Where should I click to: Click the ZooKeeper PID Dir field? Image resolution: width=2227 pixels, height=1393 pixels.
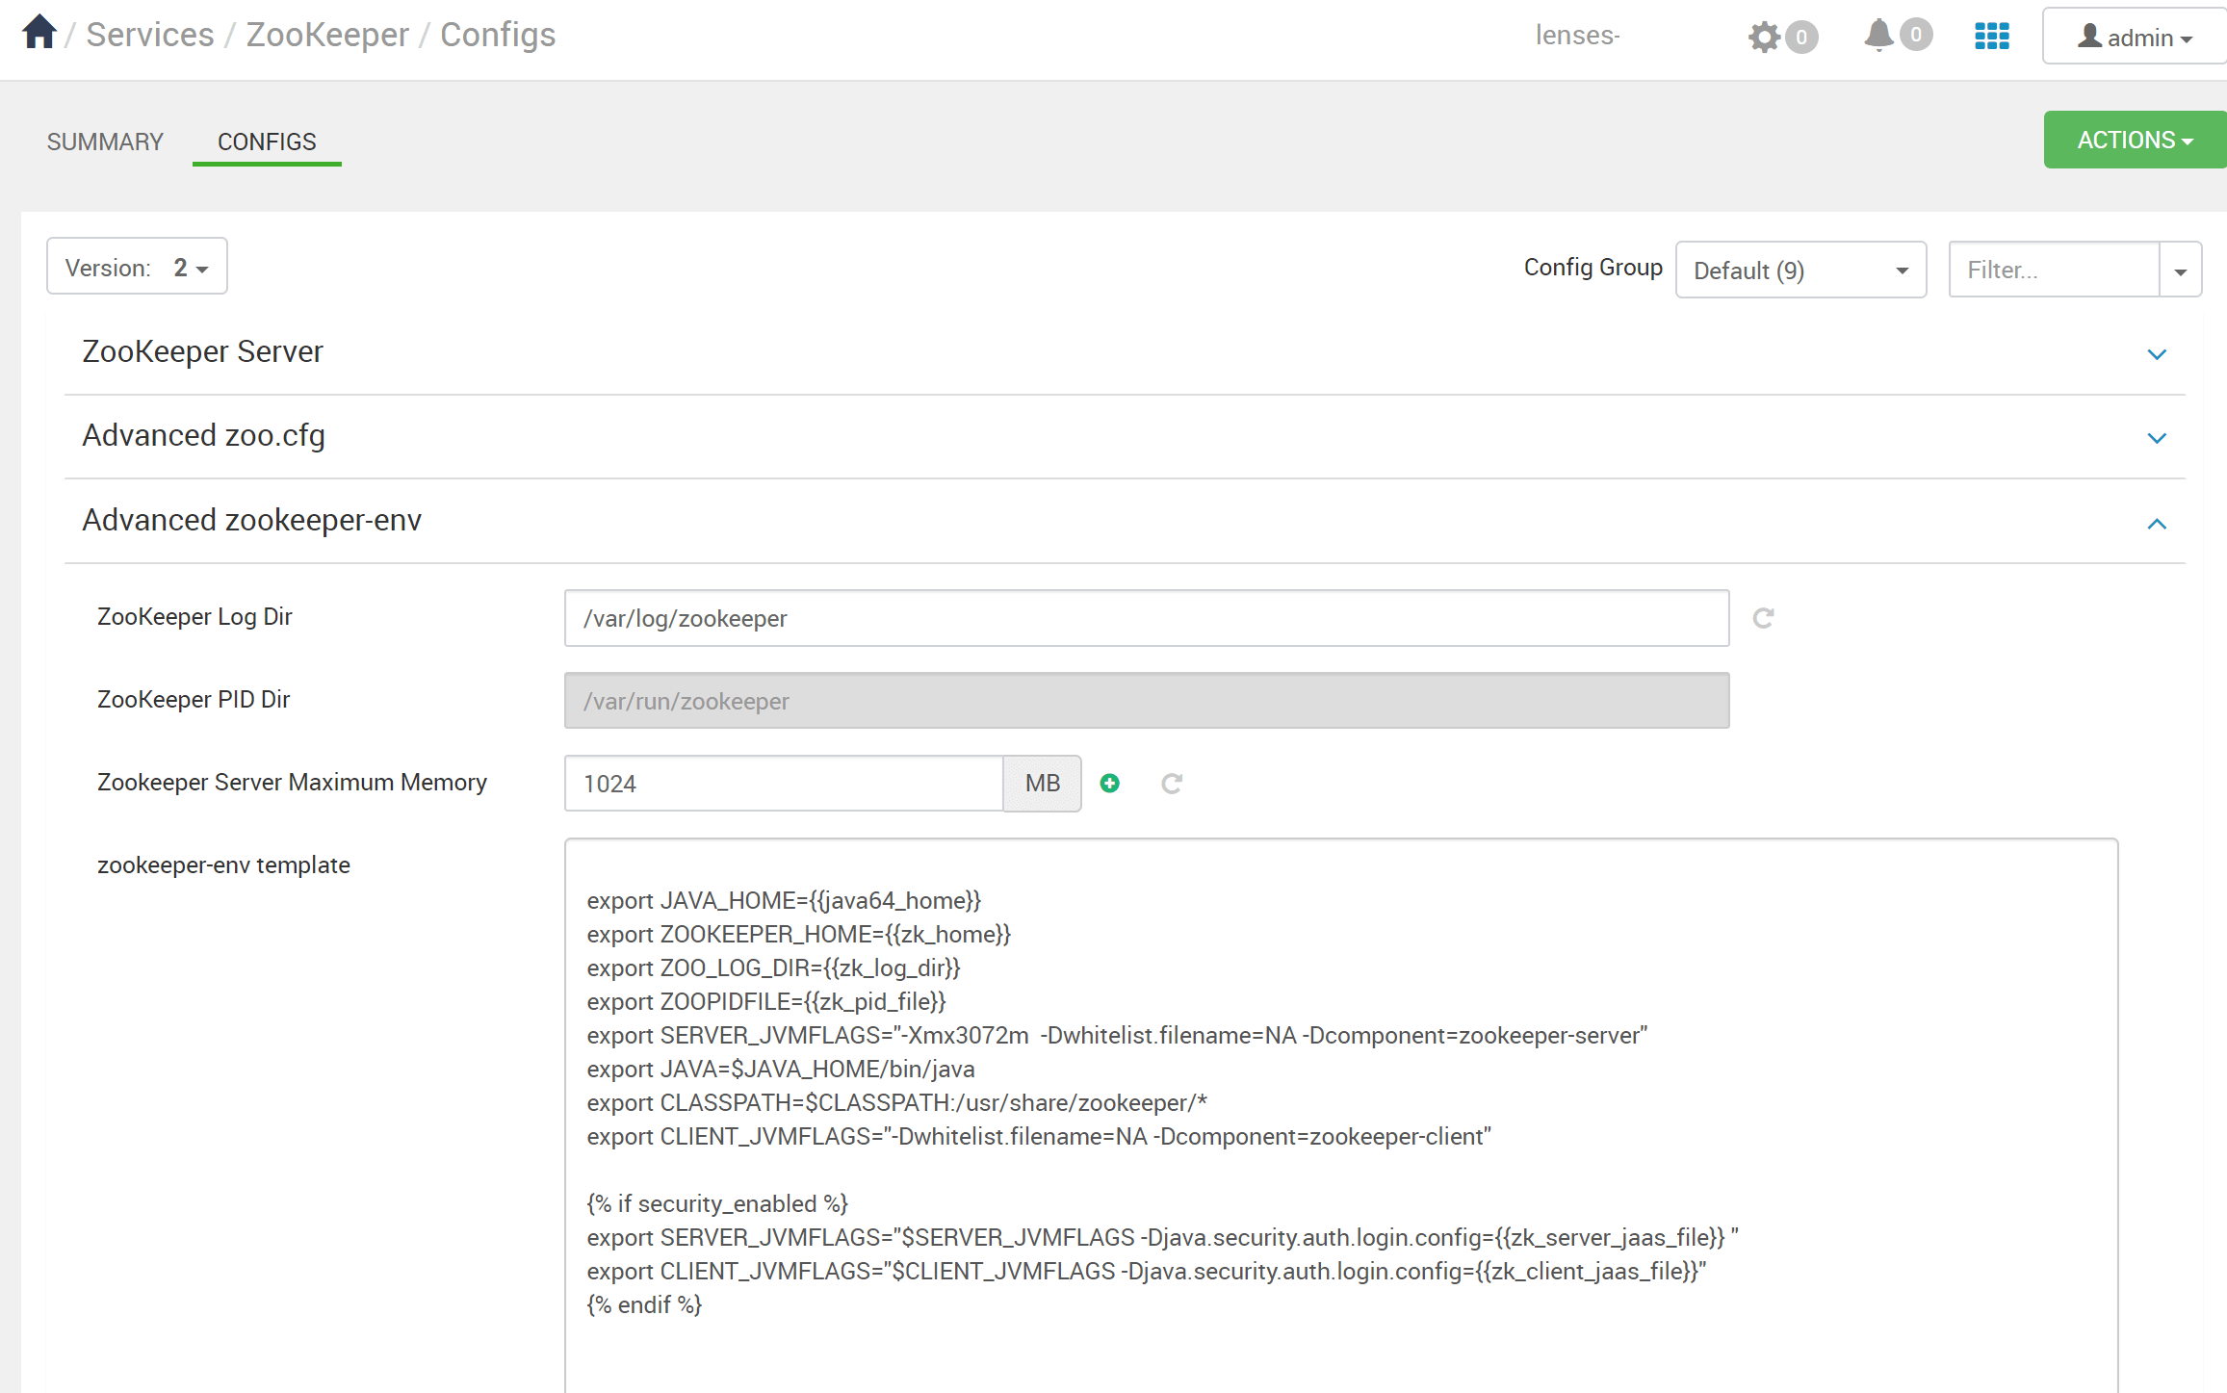point(1147,701)
